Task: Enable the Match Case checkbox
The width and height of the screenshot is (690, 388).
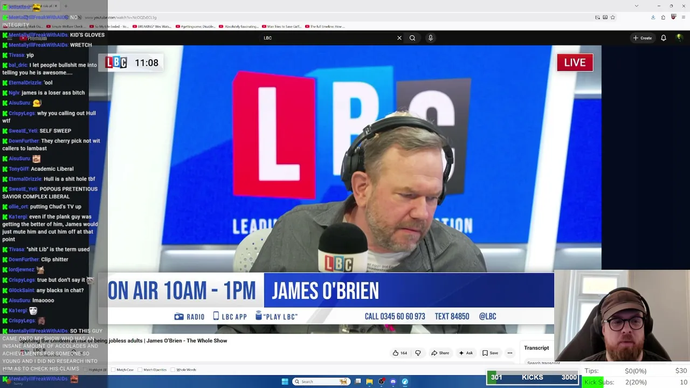Action: coord(114,370)
